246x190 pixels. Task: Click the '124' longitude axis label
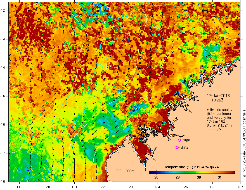pyautogui.click(x=157, y=187)
